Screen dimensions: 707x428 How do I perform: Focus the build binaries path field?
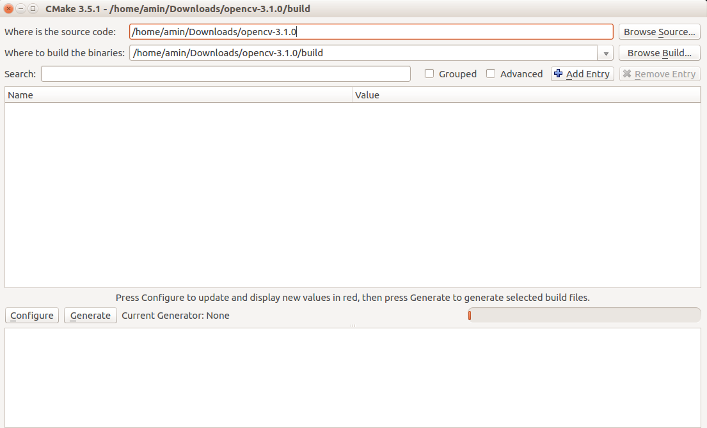pos(363,53)
